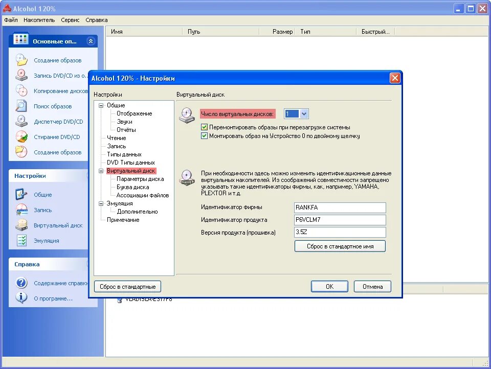Select Чтение in settings tree
The height and width of the screenshot is (369, 491).
(x=117, y=138)
